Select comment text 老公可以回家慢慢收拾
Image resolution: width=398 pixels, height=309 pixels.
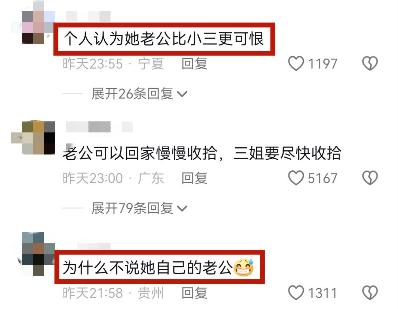tap(140, 153)
